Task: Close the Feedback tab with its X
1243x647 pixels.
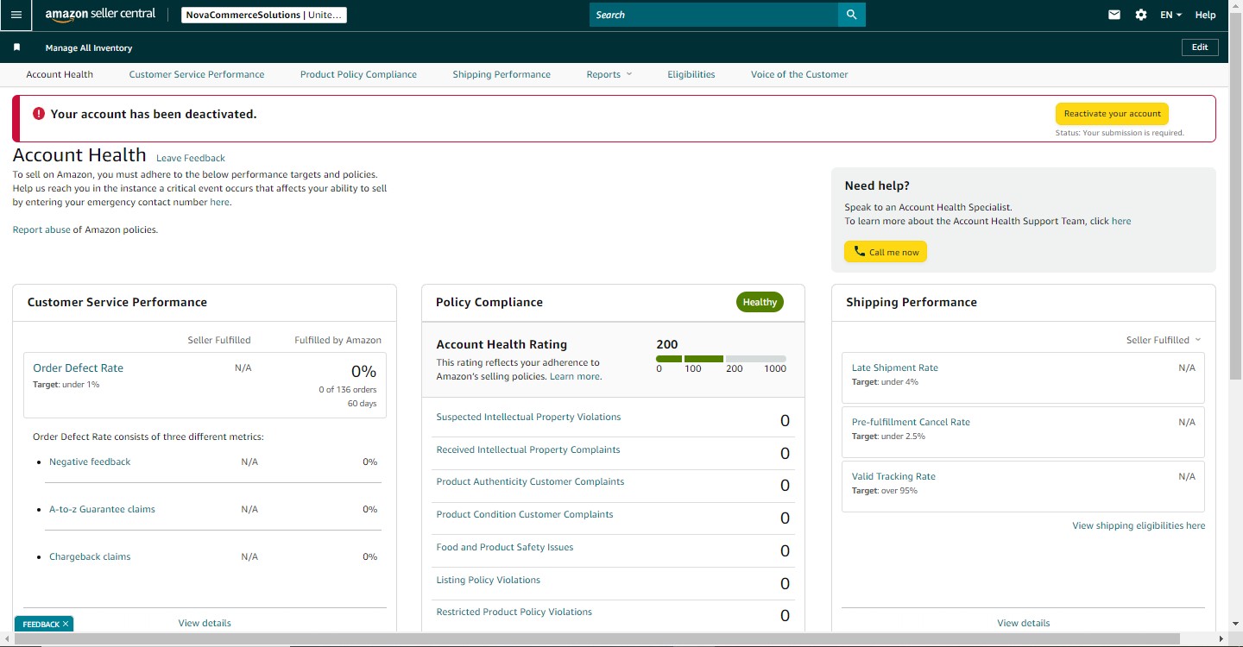Action: coord(66,624)
